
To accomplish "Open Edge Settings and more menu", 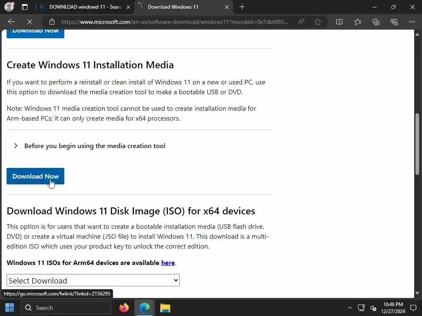I will (x=412, y=22).
